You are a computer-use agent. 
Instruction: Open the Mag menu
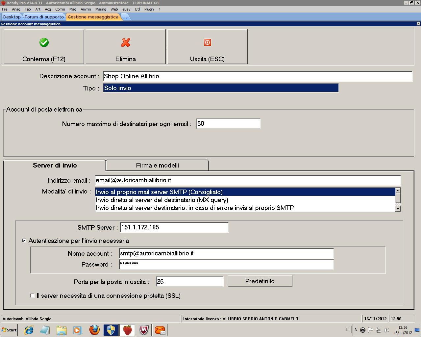pyautogui.click(x=73, y=9)
